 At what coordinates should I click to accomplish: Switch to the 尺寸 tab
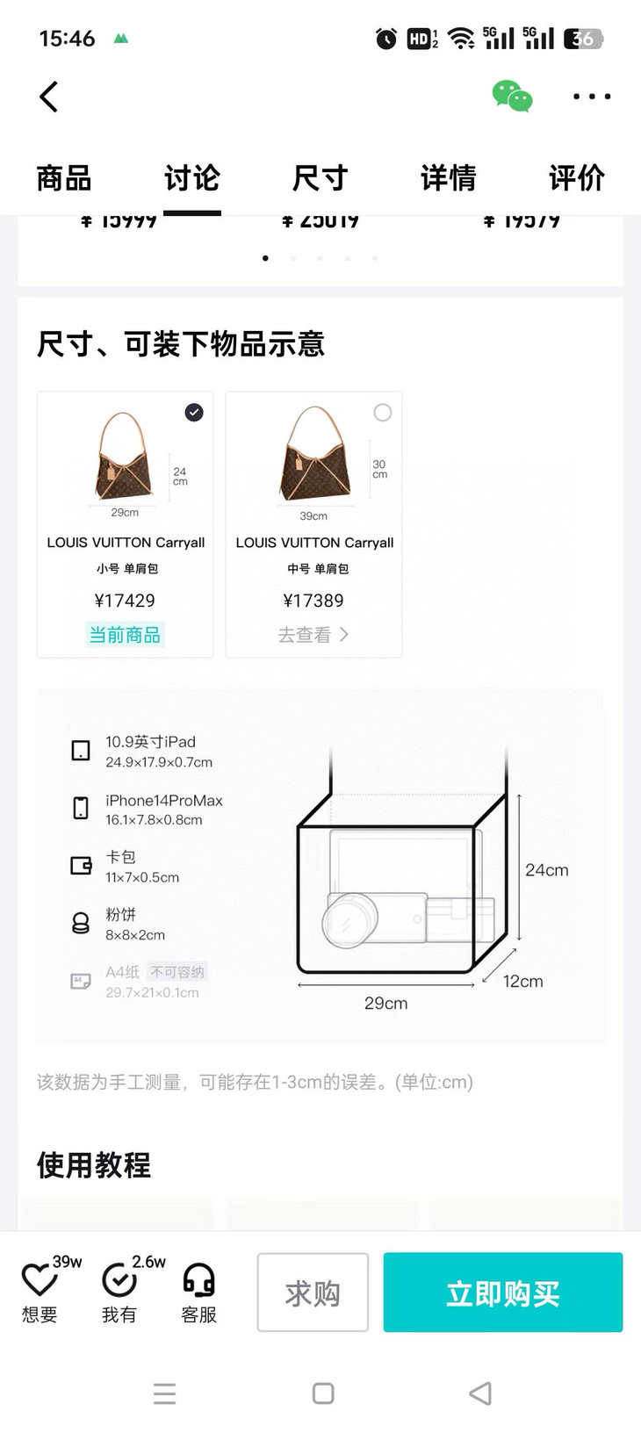pyautogui.click(x=320, y=178)
